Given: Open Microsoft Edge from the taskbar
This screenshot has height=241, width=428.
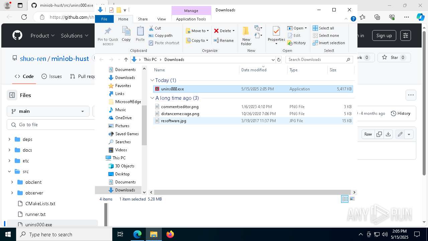Looking at the screenshot, I should tap(137, 234).
